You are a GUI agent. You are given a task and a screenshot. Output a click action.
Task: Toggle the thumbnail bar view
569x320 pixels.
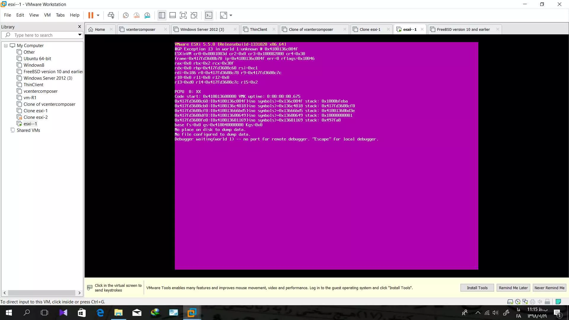172,15
